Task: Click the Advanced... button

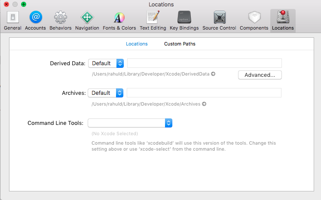Action: [260, 75]
